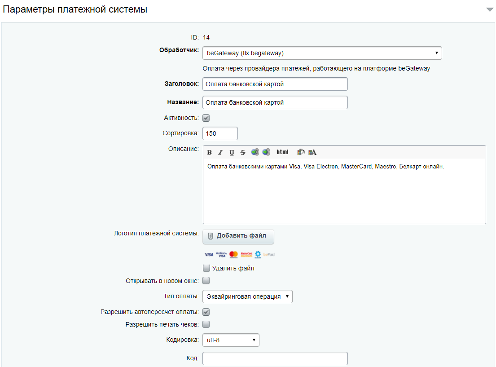The image size is (496, 367).
Task: Open text color picker in editor
Action: [312, 152]
